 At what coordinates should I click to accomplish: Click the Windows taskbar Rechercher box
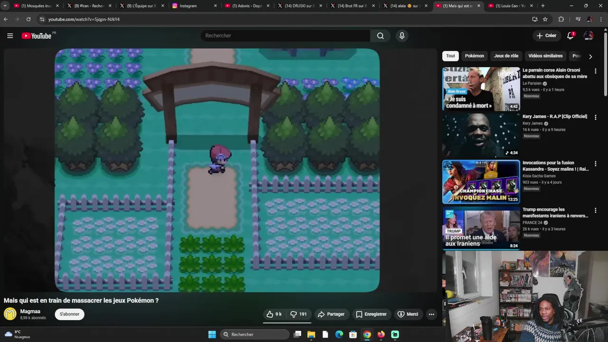point(255,334)
